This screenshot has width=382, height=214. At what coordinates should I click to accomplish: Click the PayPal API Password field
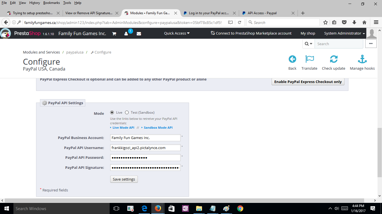tap(145, 158)
